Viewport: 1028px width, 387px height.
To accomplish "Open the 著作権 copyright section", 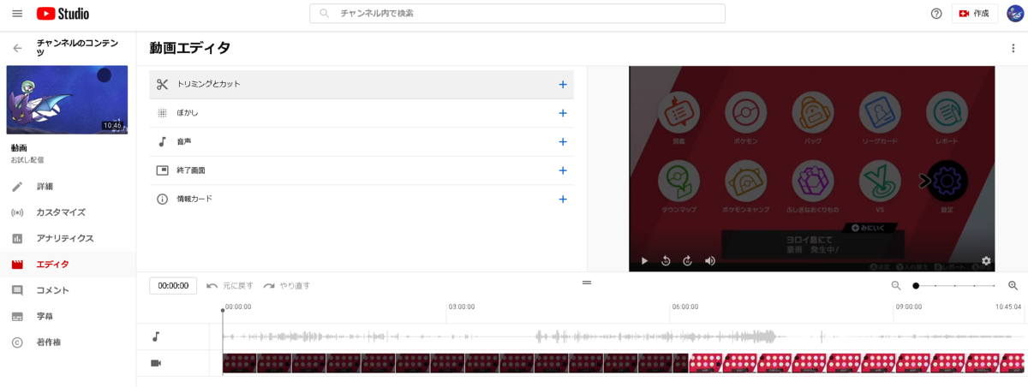I will coord(68,342).
